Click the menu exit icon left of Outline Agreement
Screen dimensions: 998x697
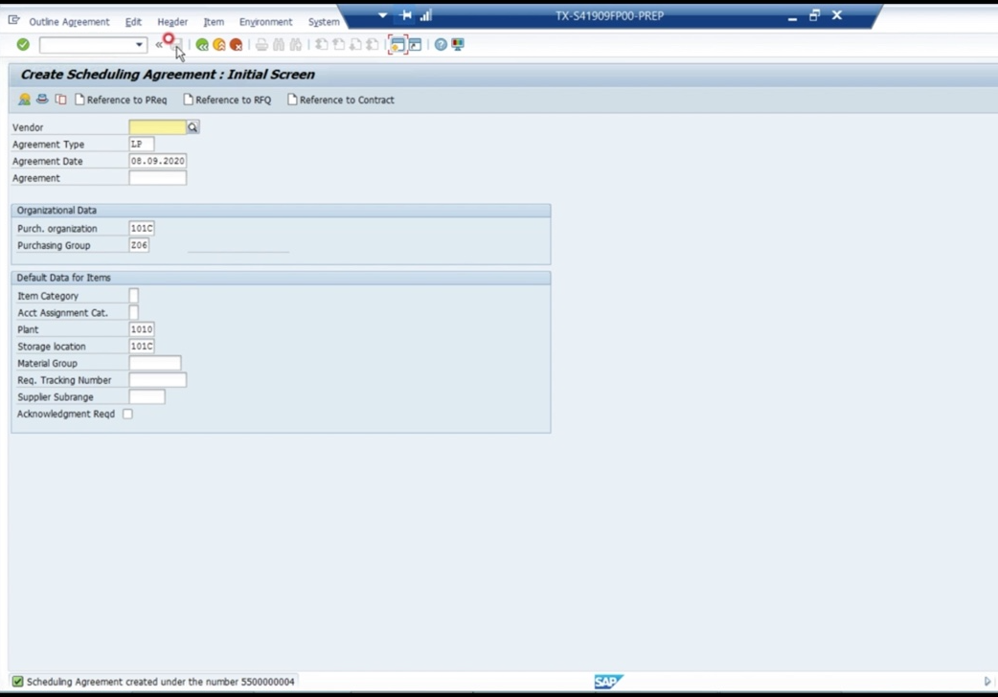pyautogui.click(x=14, y=20)
